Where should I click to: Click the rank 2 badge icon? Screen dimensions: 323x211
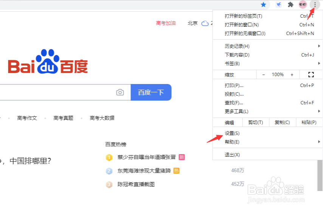click(109, 171)
